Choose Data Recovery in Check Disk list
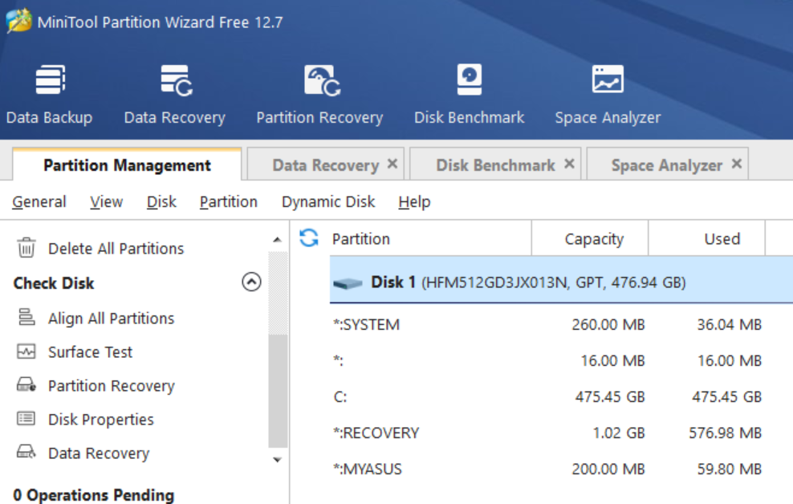Viewport: 793px width, 504px height. pyautogui.click(x=99, y=453)
